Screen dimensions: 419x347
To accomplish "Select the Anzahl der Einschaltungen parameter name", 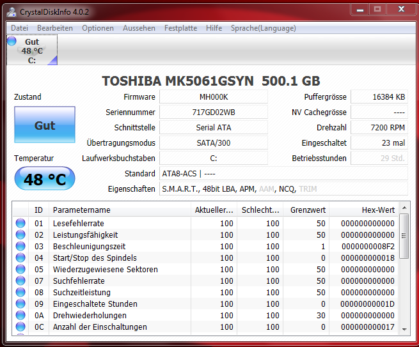I will (x=100, y=327).
